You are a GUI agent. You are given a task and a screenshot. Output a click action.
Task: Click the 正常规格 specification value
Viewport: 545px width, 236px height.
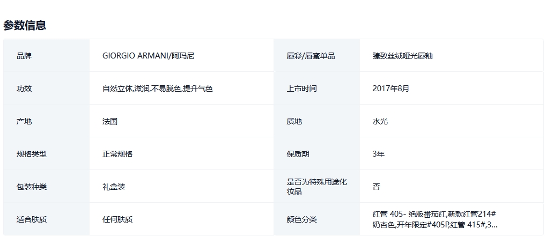pos(117,154)
